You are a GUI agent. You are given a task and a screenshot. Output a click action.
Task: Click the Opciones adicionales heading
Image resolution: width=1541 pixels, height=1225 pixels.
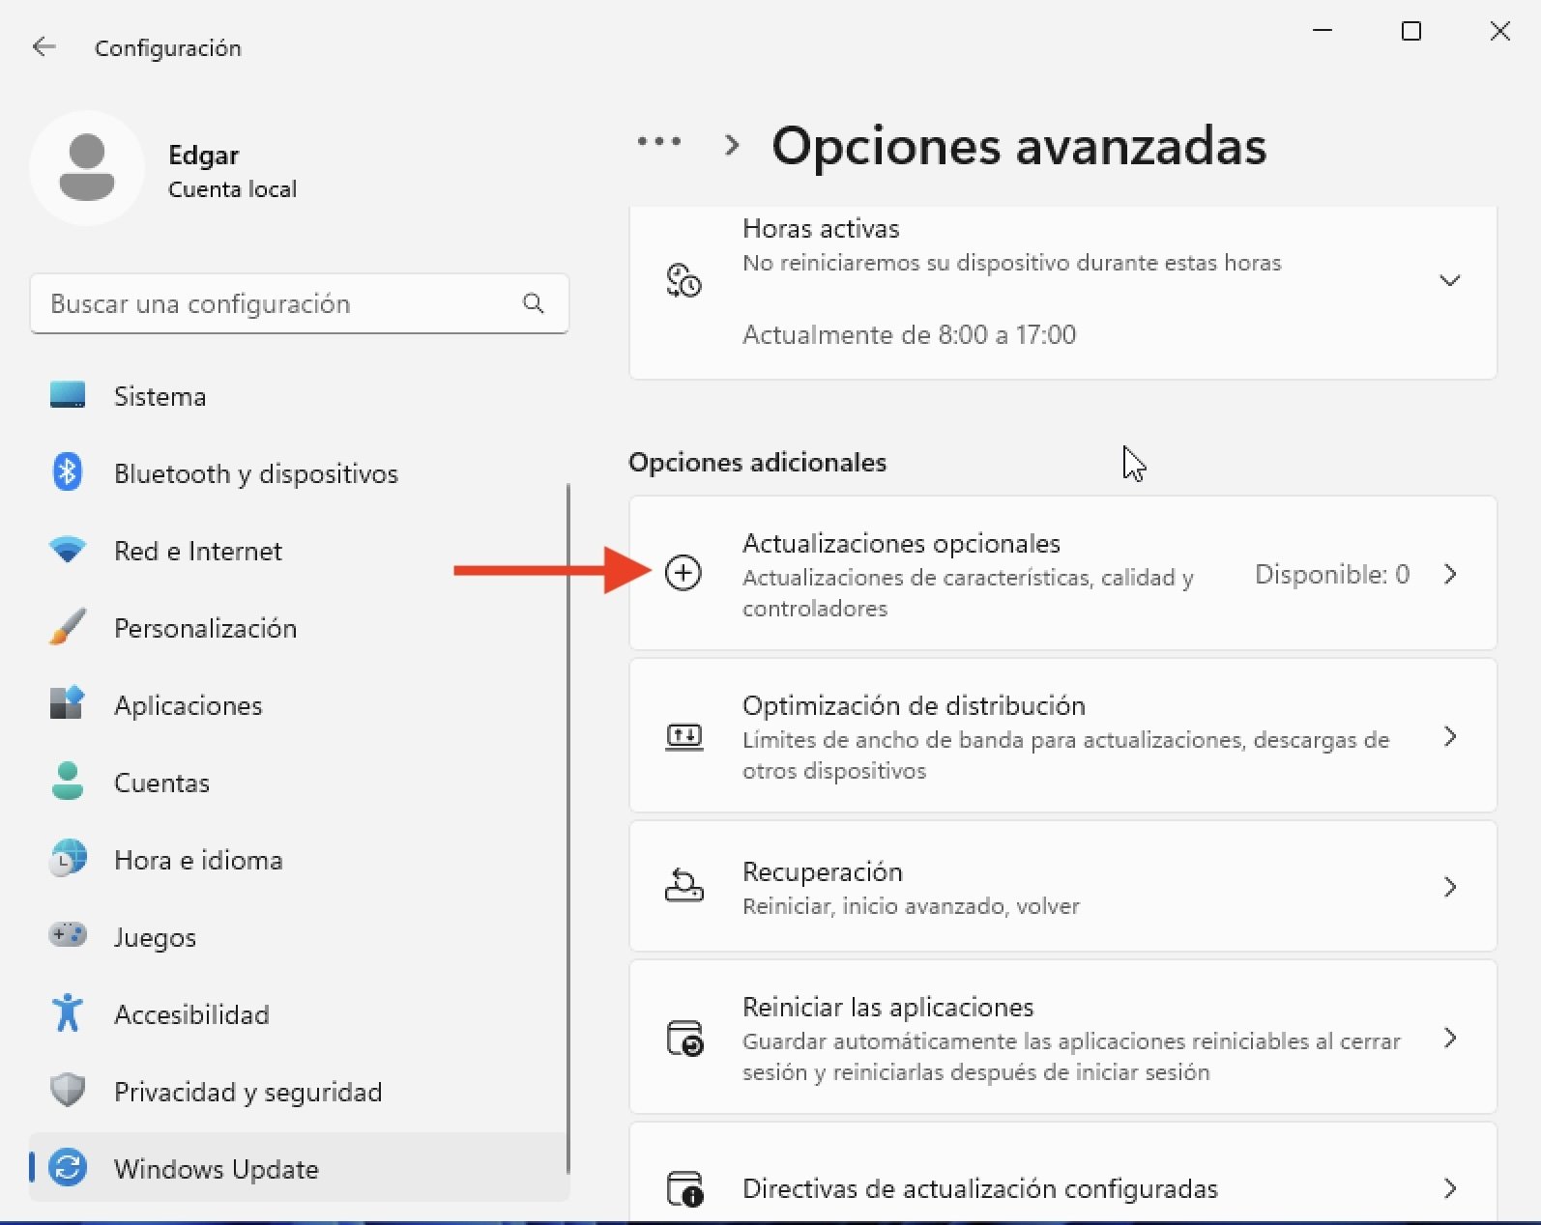757,462
